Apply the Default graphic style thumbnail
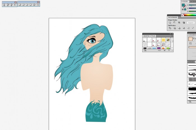The image size is (196, 130). (145, 40)
